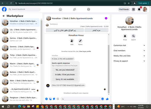Open the notifications bell

[x=139, y=9]
